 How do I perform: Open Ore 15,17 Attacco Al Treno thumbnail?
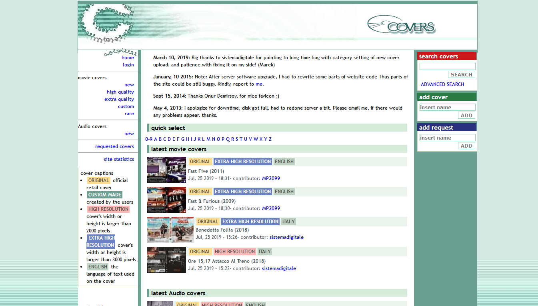(166, 260)
